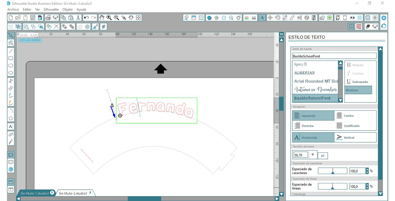This screenshot has height=201, width=395.
Task: Set alignment to Izquierda
Action: 313,116
